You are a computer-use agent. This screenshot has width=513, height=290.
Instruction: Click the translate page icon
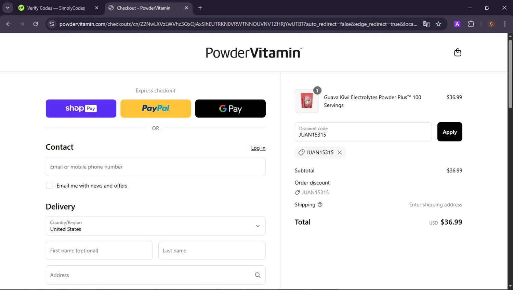[x=426, y=24]
